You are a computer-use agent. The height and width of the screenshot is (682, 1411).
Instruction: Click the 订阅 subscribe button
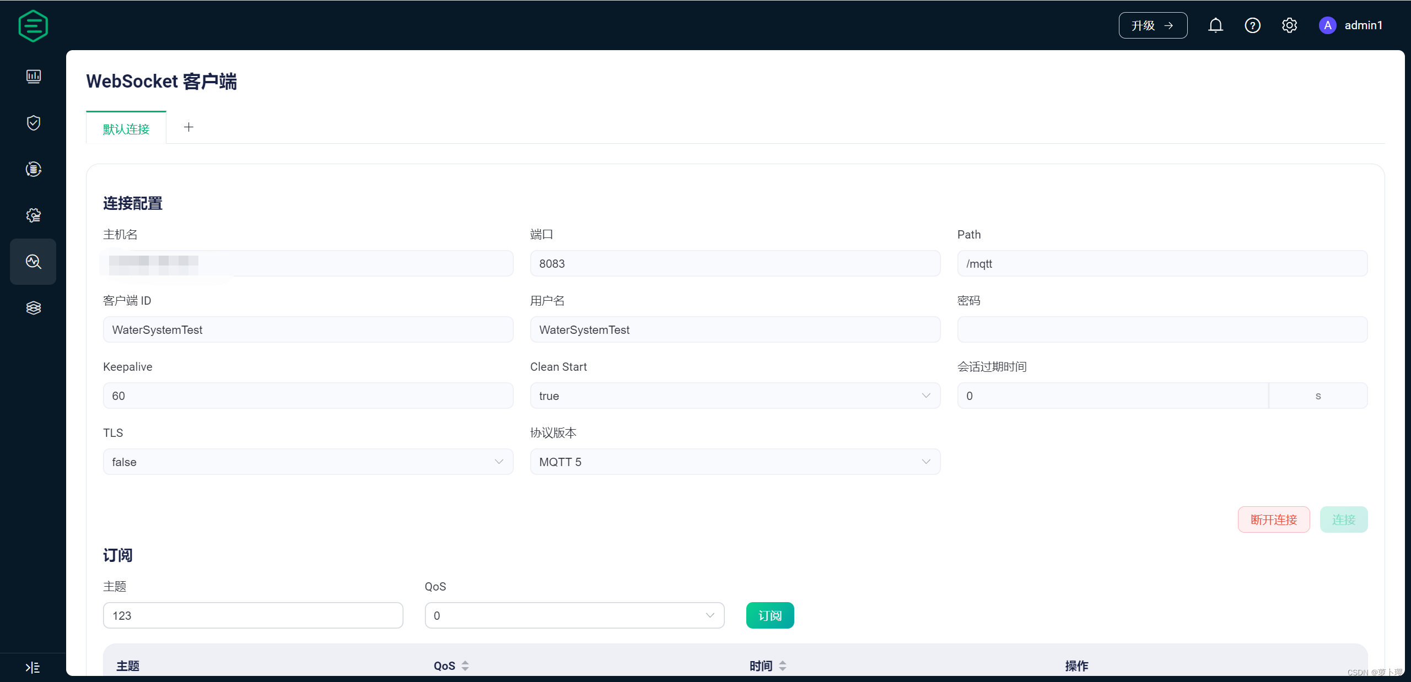click(769, 615)
